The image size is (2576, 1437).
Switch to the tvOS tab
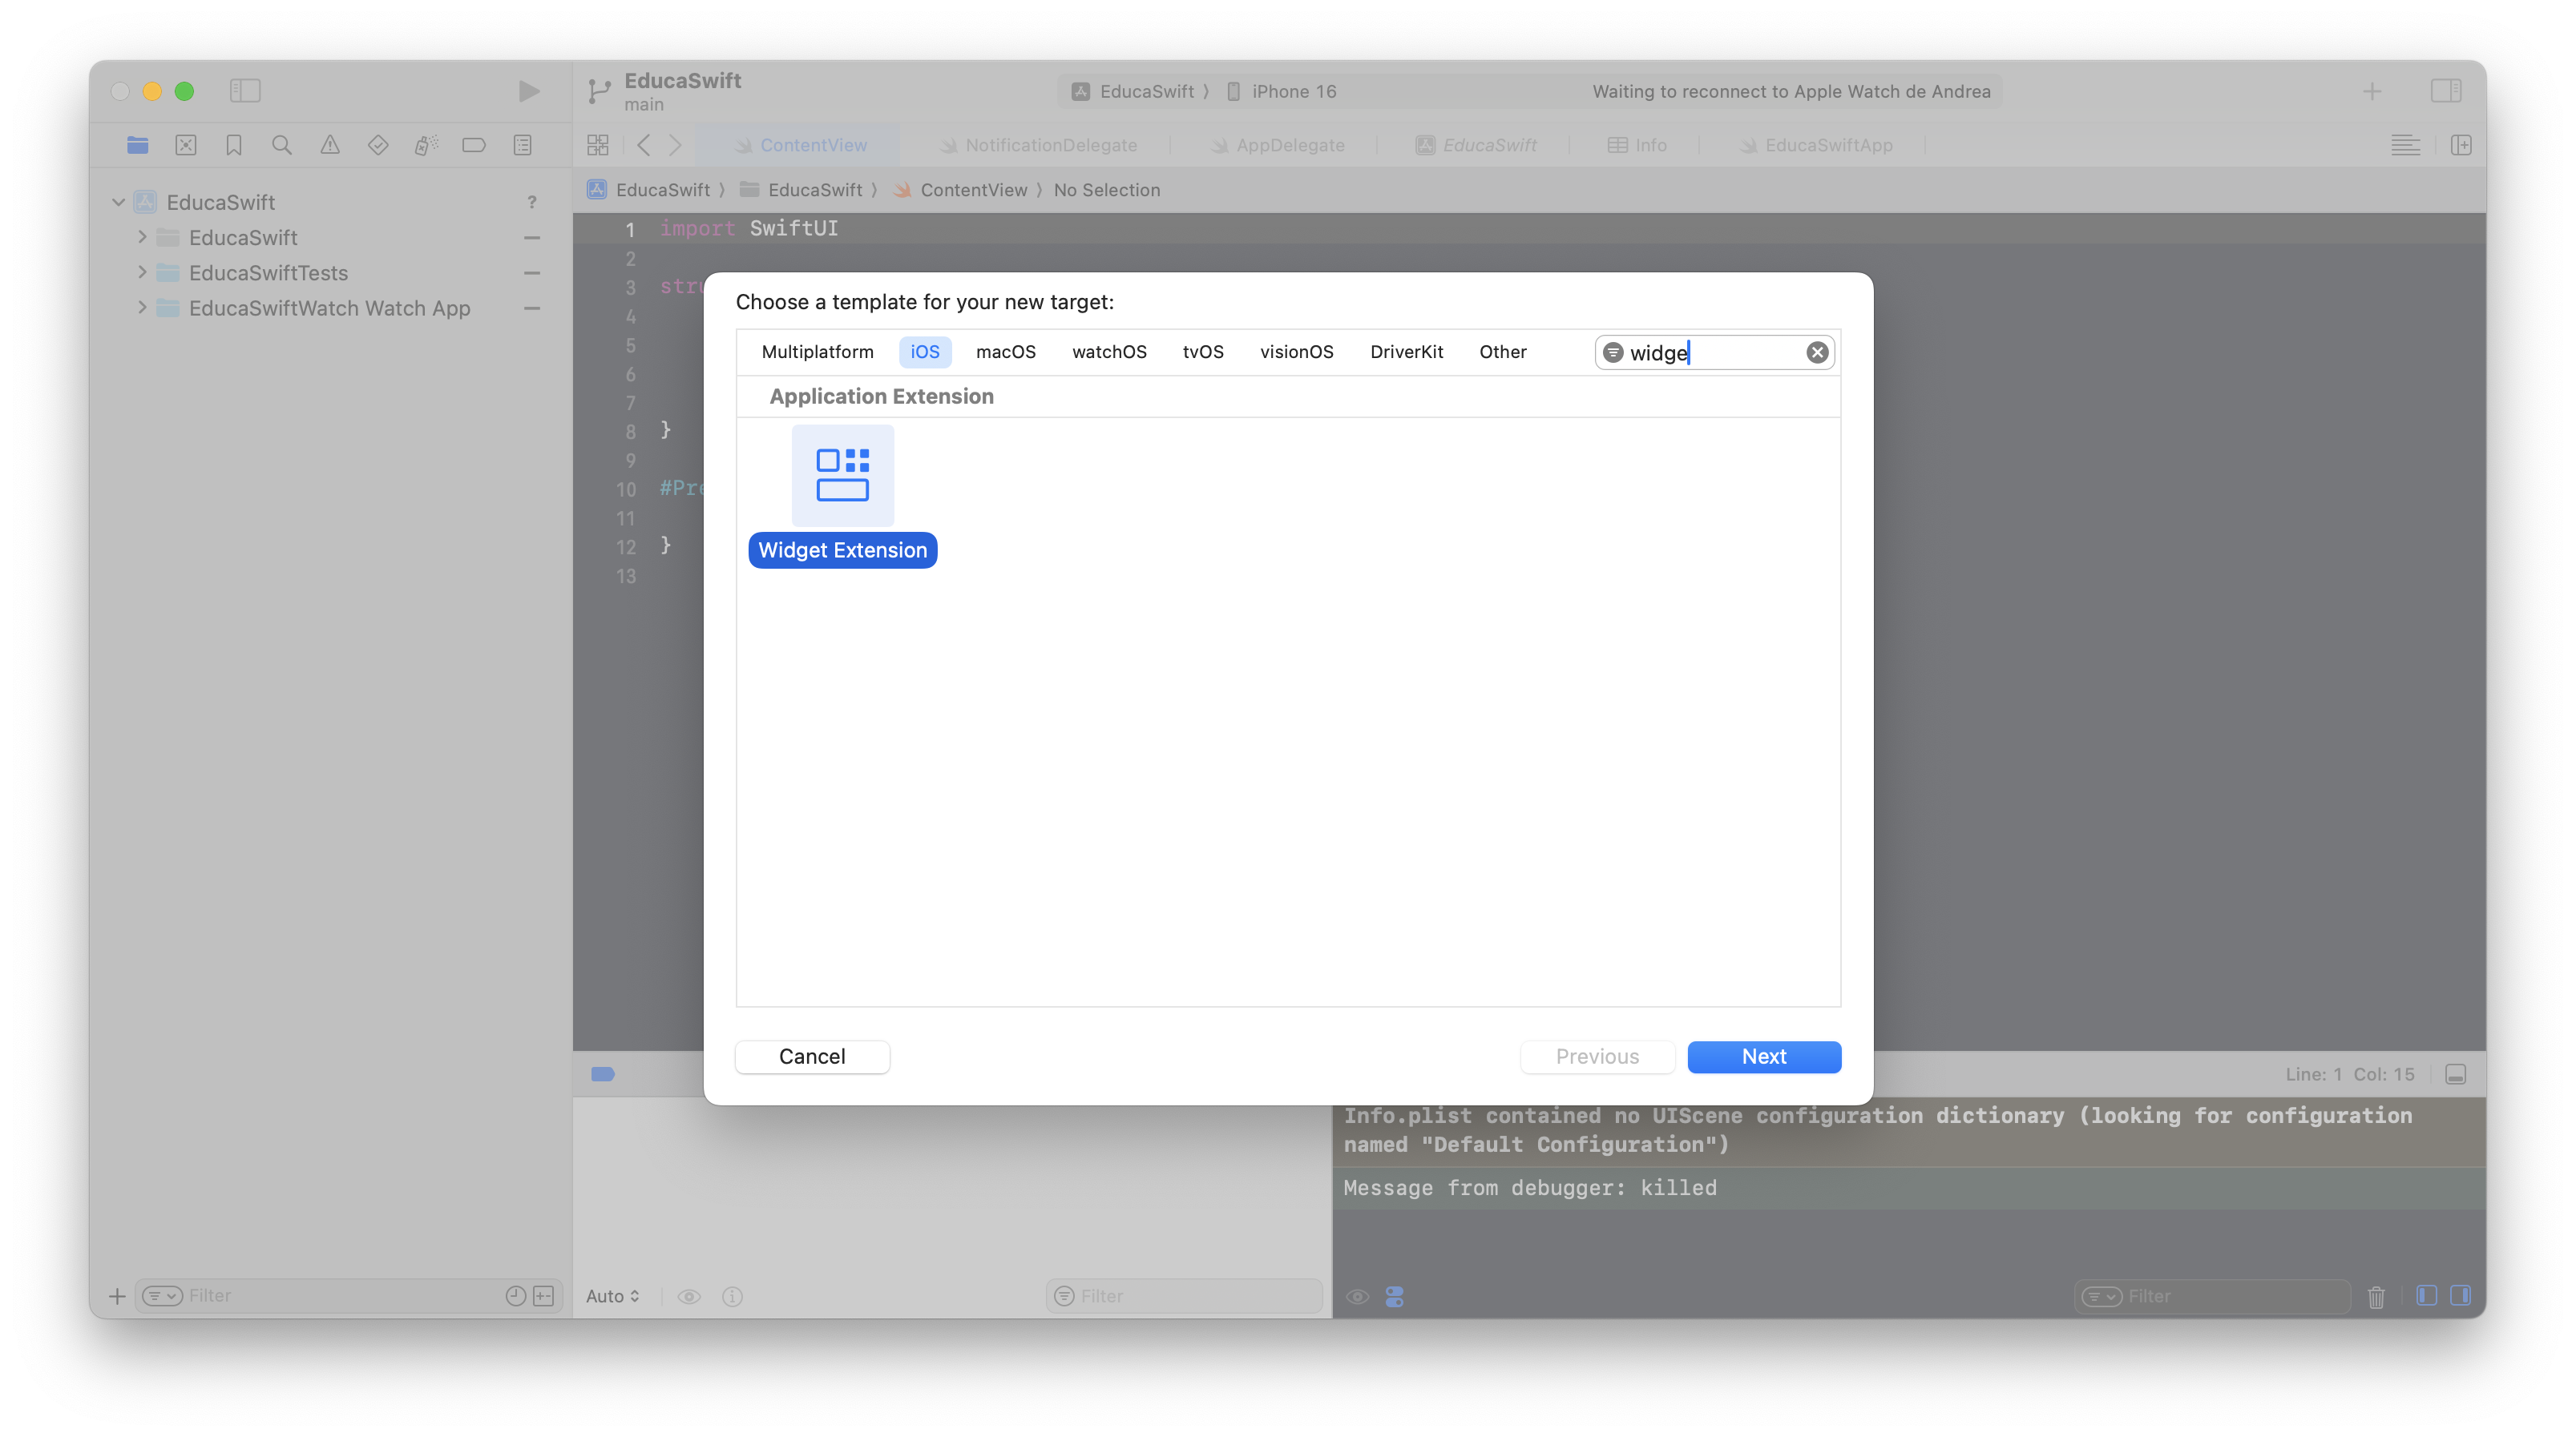point(1202,352)
